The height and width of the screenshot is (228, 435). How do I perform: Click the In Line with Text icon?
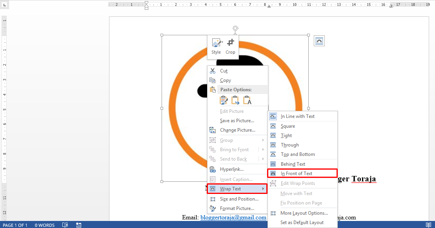(x=273, y=116)
